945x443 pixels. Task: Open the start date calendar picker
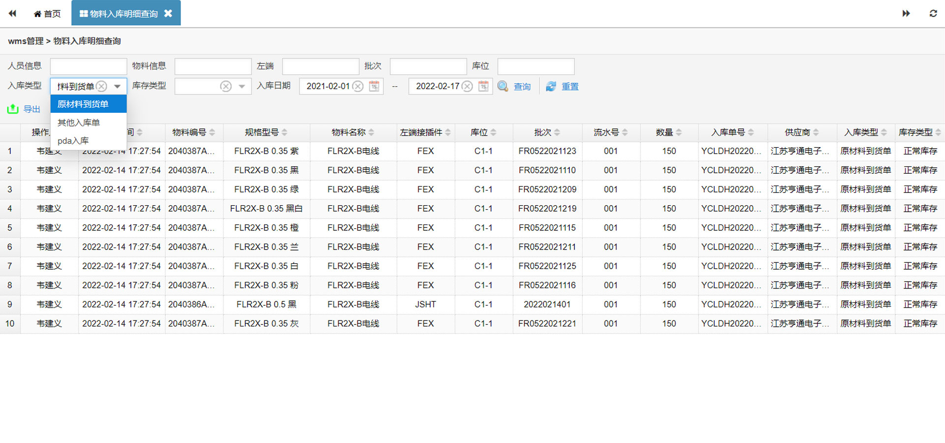[x=375, y=86]
